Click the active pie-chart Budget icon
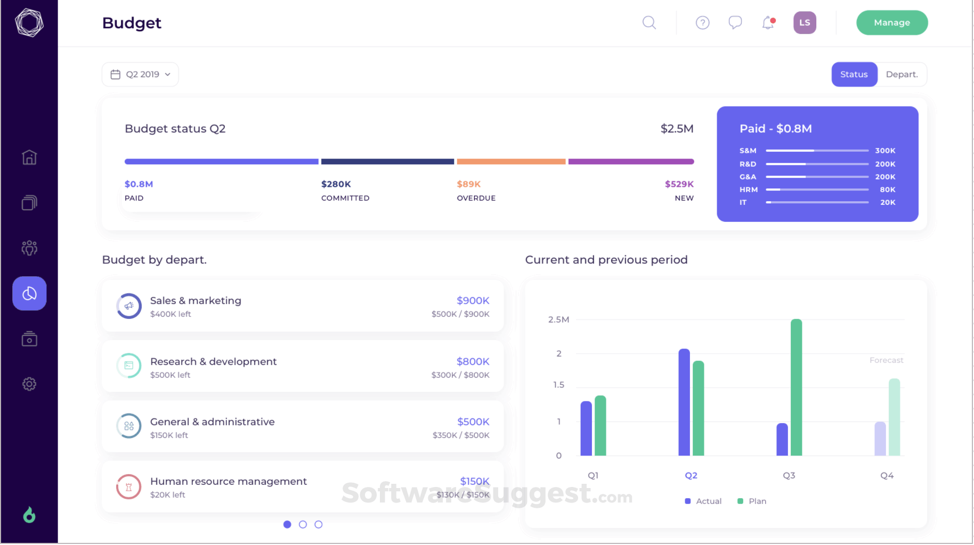 click(29, 293)
